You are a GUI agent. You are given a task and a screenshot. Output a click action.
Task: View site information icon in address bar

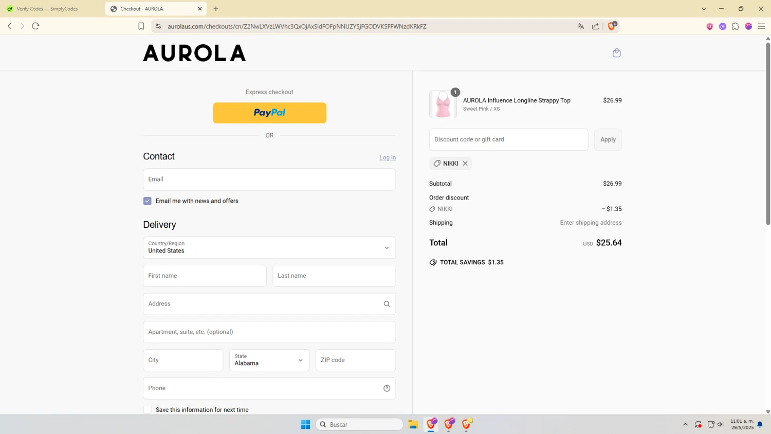click(x=158, y=26)
